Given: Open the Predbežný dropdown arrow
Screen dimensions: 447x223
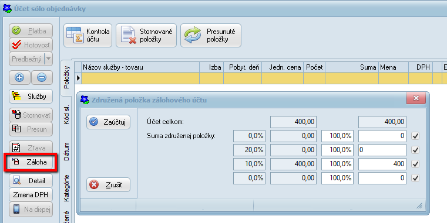Looking at the screenshot, I should click(49, 59).
